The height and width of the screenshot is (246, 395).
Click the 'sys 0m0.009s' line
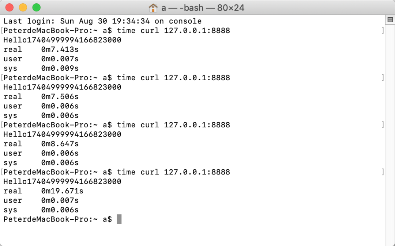tap(41, 68)
